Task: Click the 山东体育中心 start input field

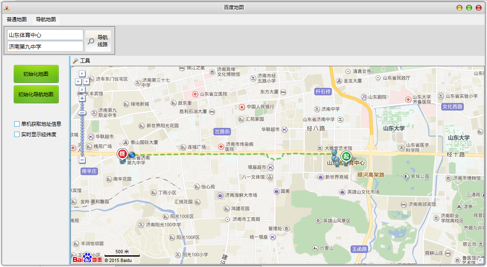Action: pyautogui.click(x=45, y=35)
